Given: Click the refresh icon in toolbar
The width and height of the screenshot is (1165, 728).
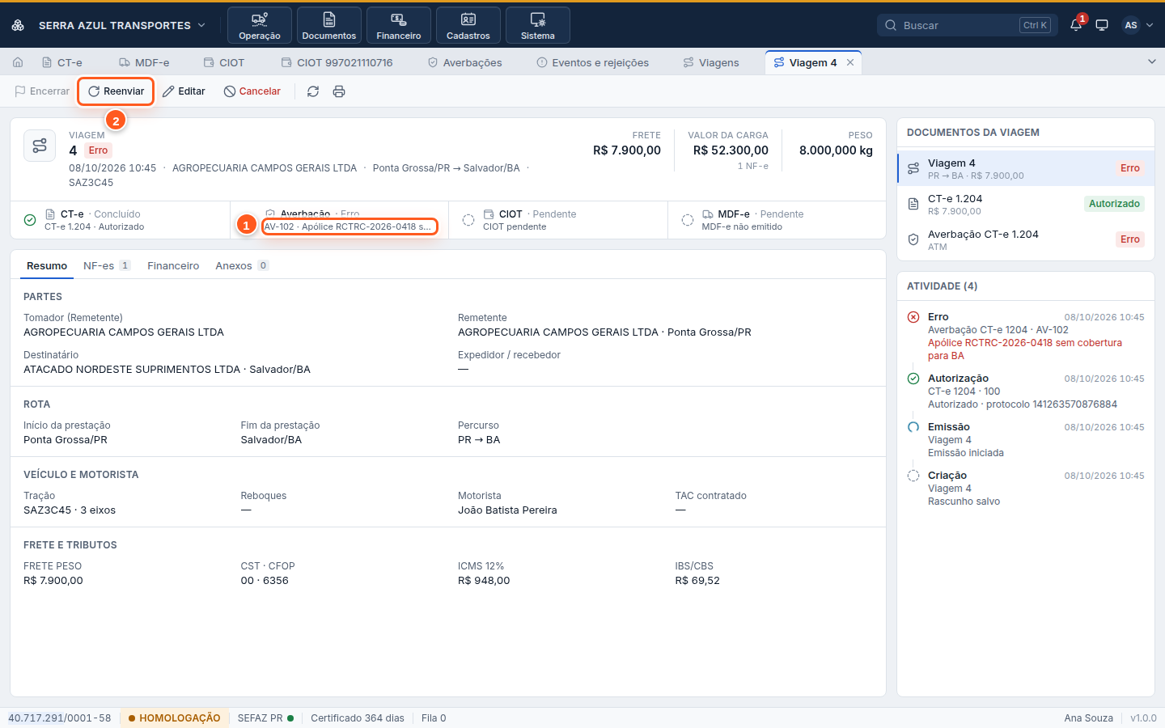Looking at the screenshot, I should pos(313,91).
